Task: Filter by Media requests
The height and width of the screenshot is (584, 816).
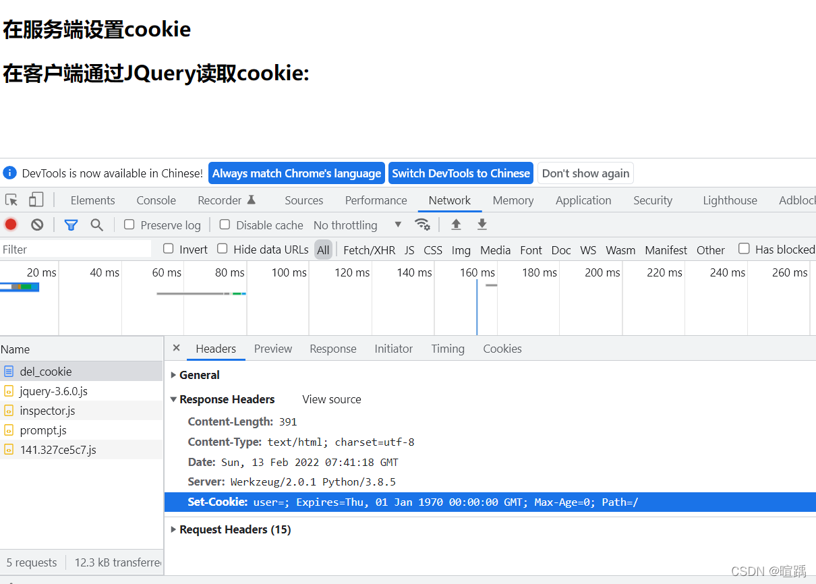Action: pos(496,250)
